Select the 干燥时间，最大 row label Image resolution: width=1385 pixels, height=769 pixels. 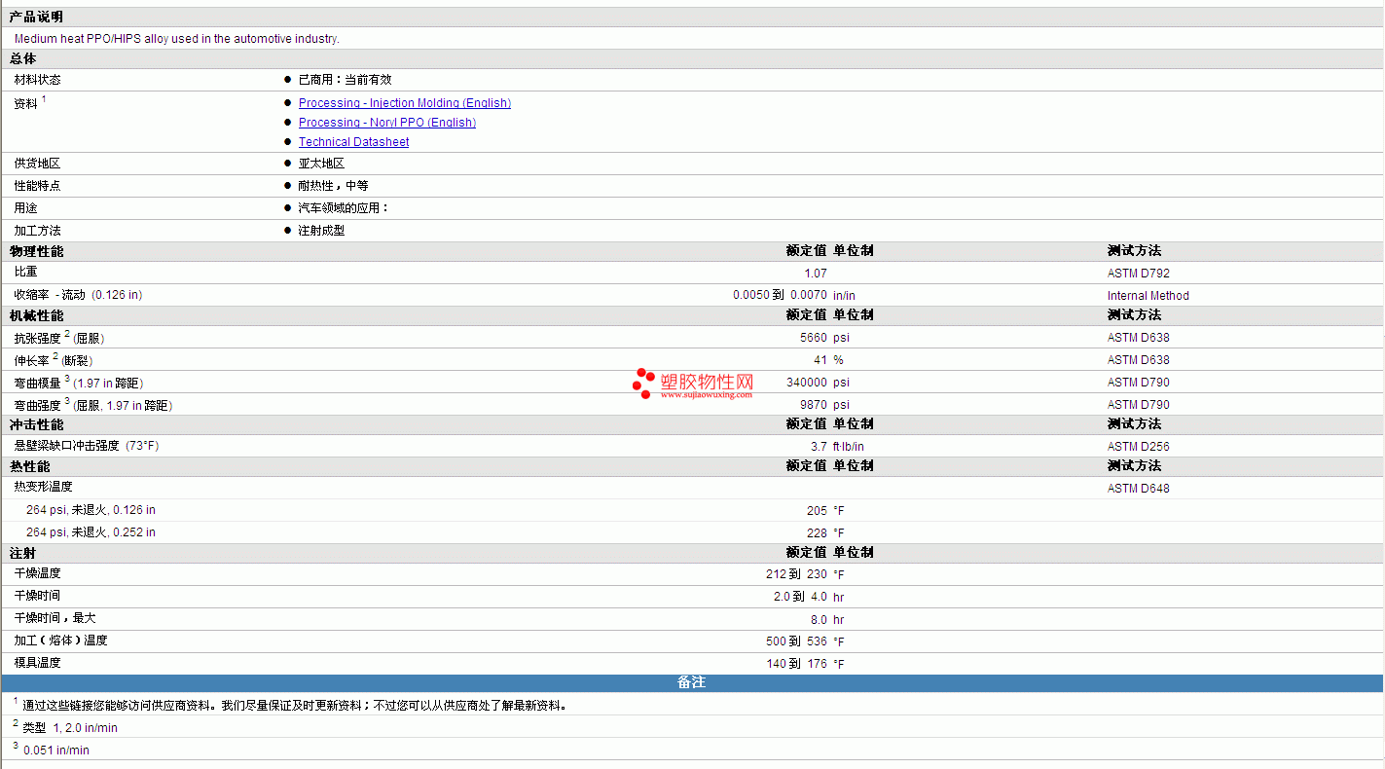pos(55,618)
